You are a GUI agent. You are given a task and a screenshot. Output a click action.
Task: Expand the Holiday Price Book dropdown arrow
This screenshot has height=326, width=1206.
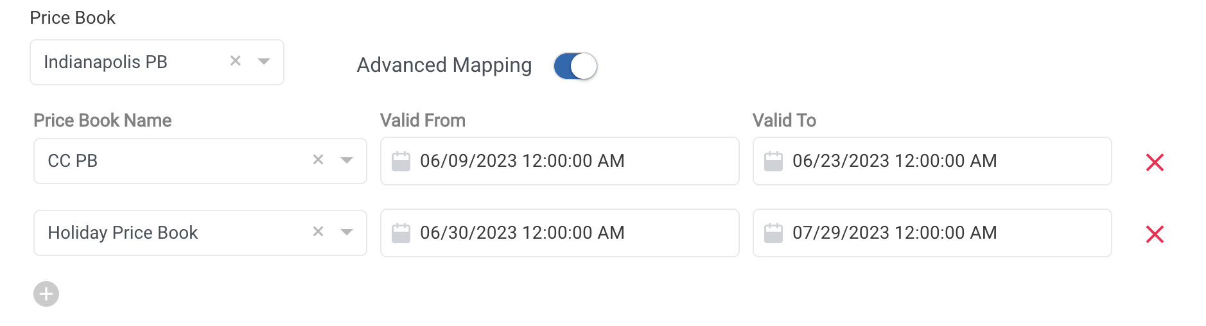(x=347, y=232)
